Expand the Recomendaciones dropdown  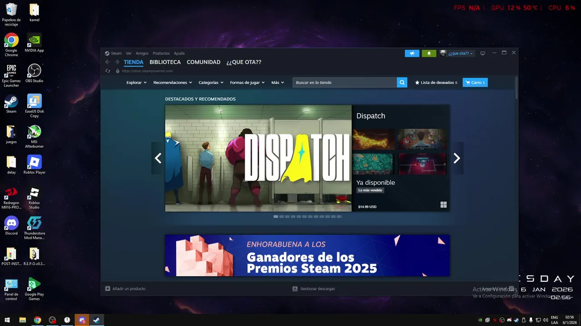pyautogui.click(x=172, y=82)
